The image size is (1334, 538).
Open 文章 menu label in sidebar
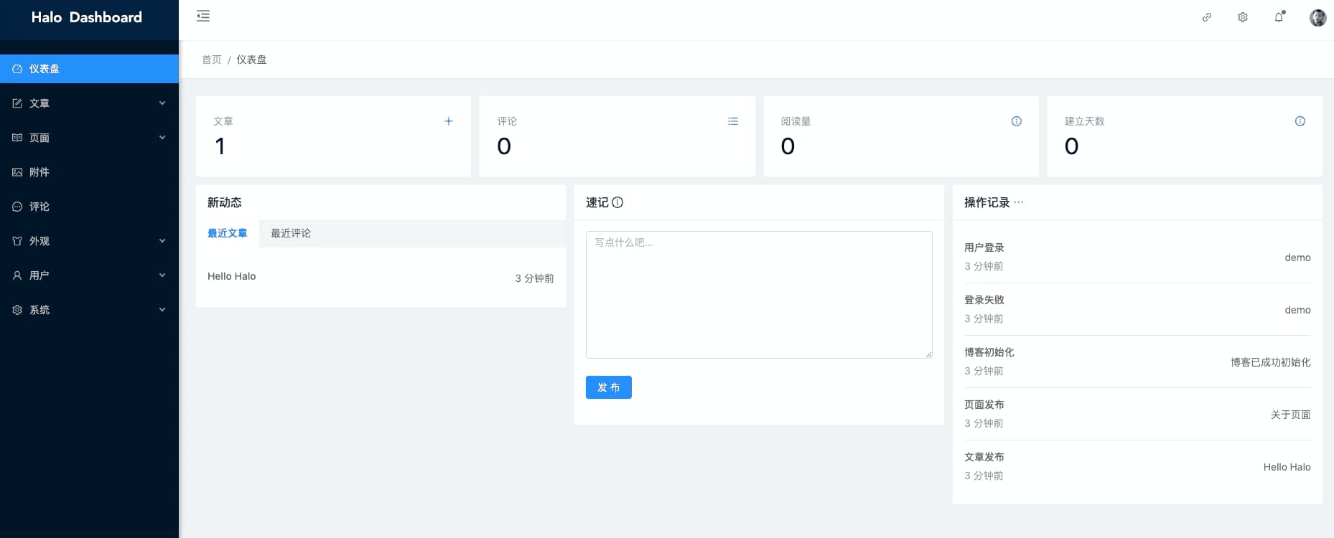[x=39, y=103]
